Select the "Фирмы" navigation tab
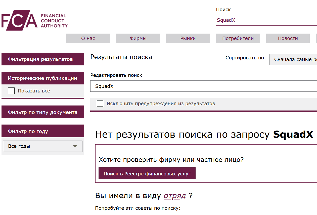 [x=138, y=38]
